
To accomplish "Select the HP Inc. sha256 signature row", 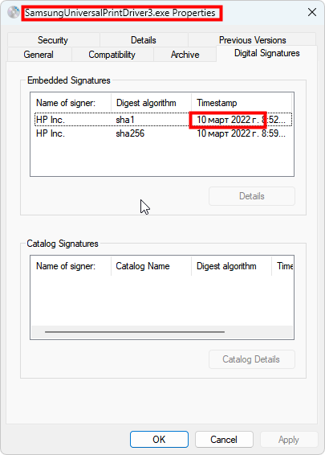I will coord(163,133).
